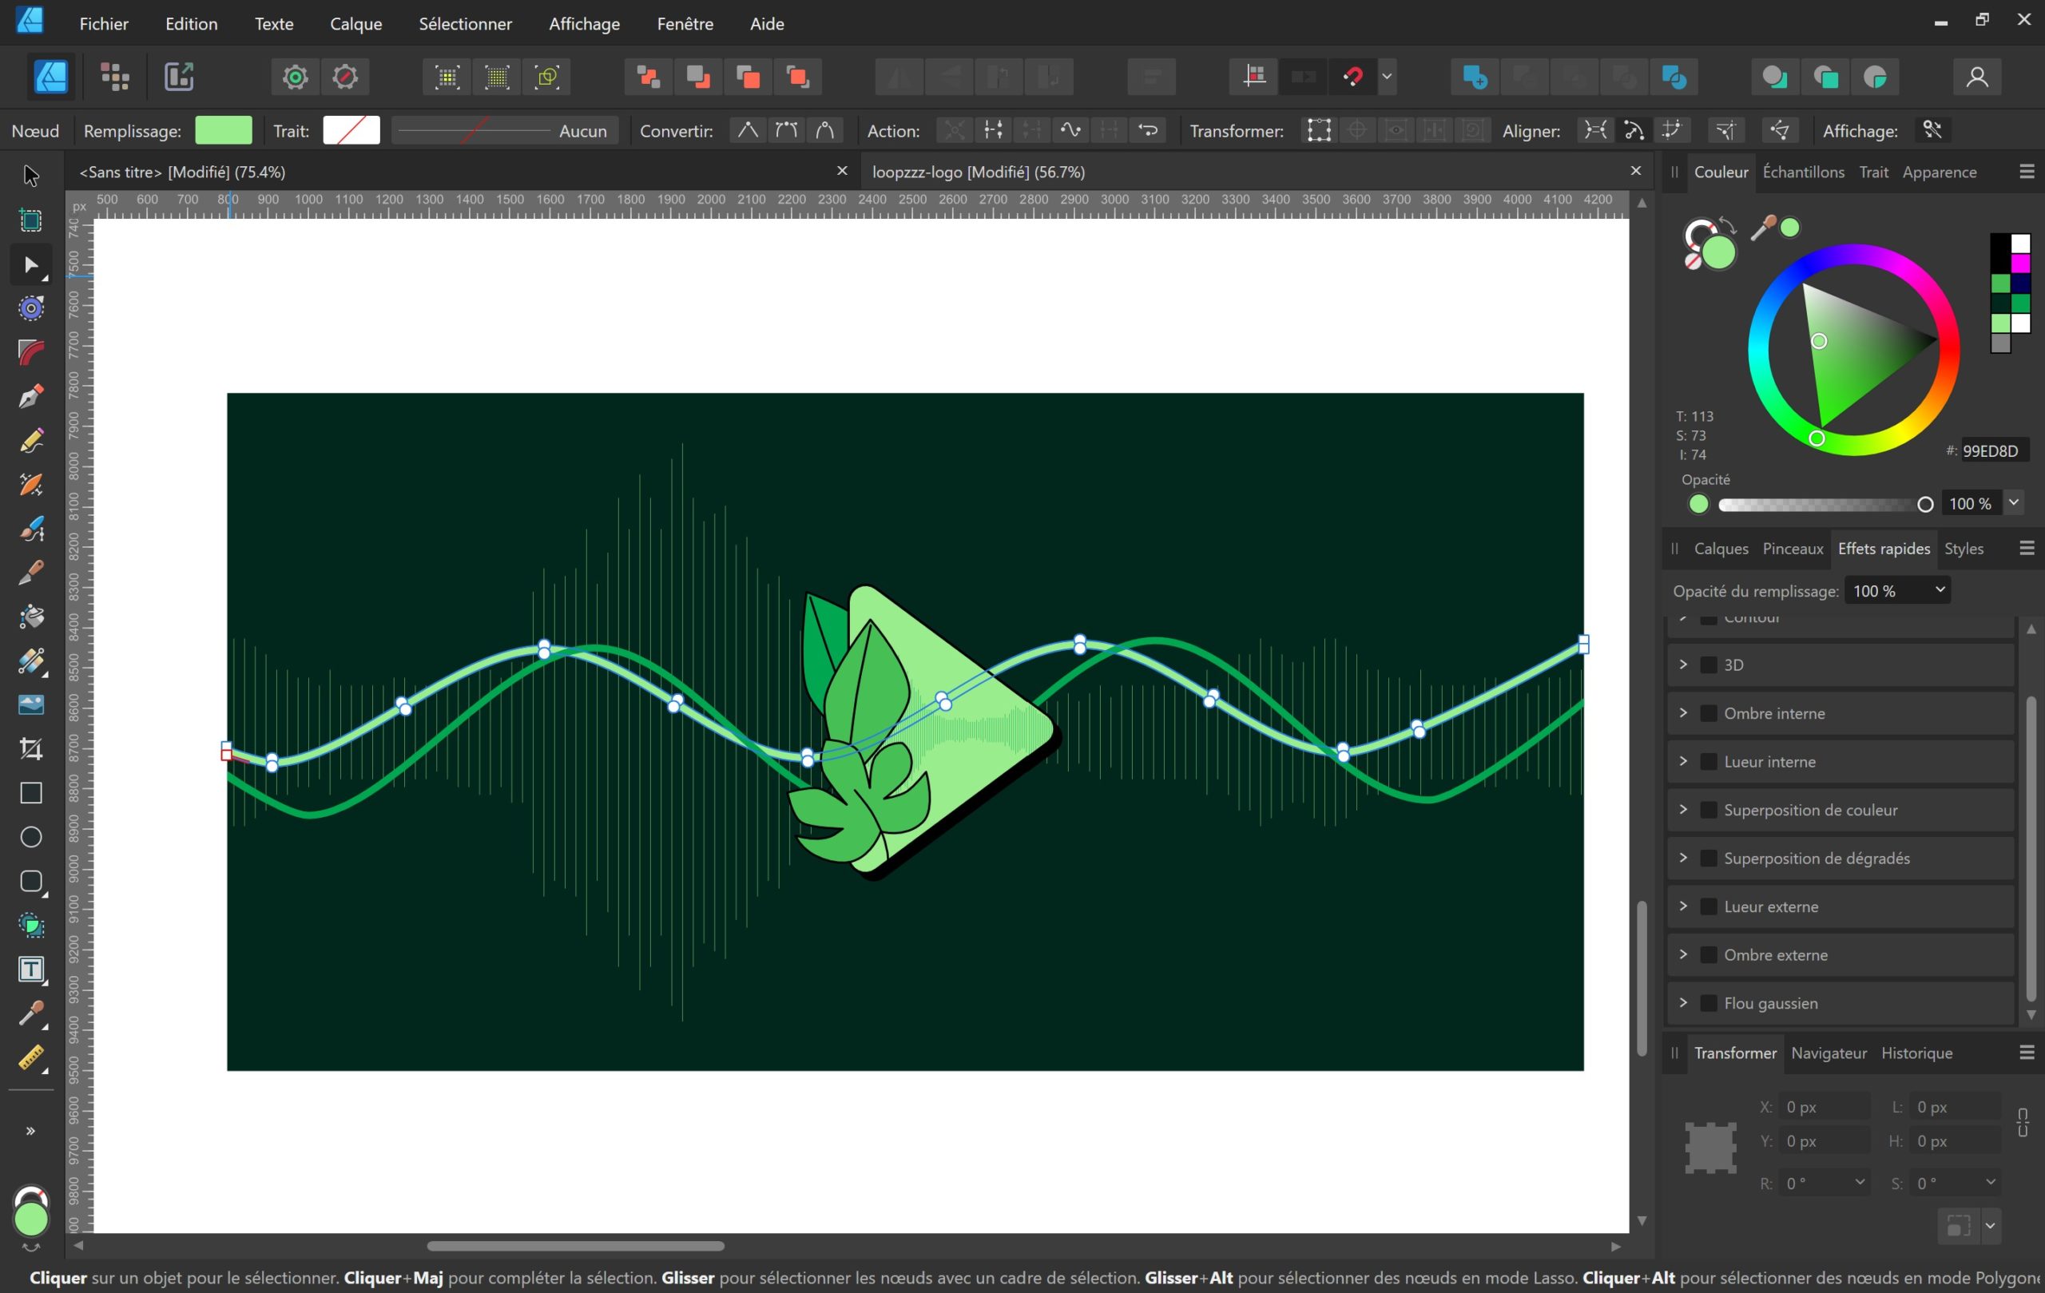Screen dimensions: 2045x1293
Task: Enable the Ombre externe checkbox
Action: click(x=1709, y=955)
